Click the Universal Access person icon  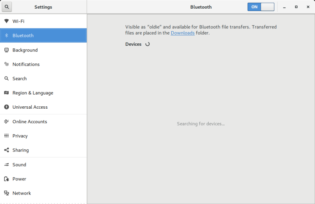point(6,107)
